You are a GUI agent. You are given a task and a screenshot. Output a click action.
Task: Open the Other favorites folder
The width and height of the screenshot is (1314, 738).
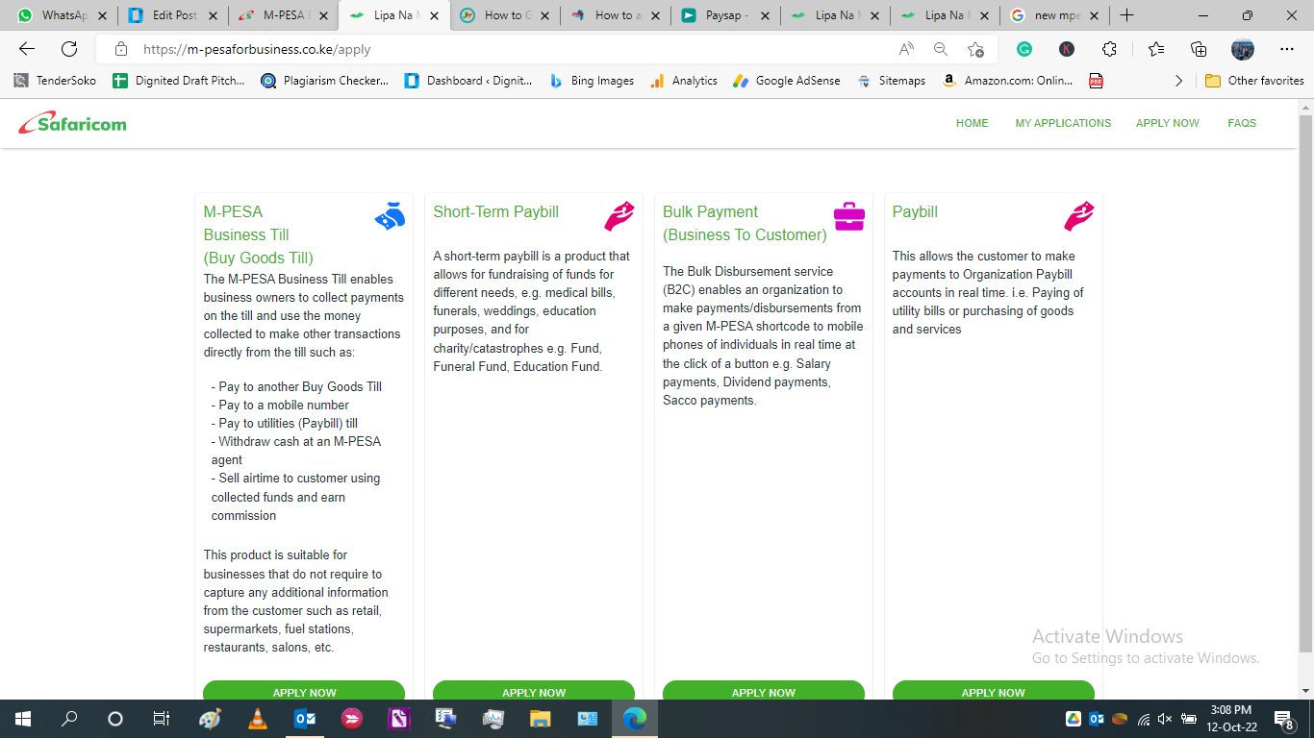1254,81
